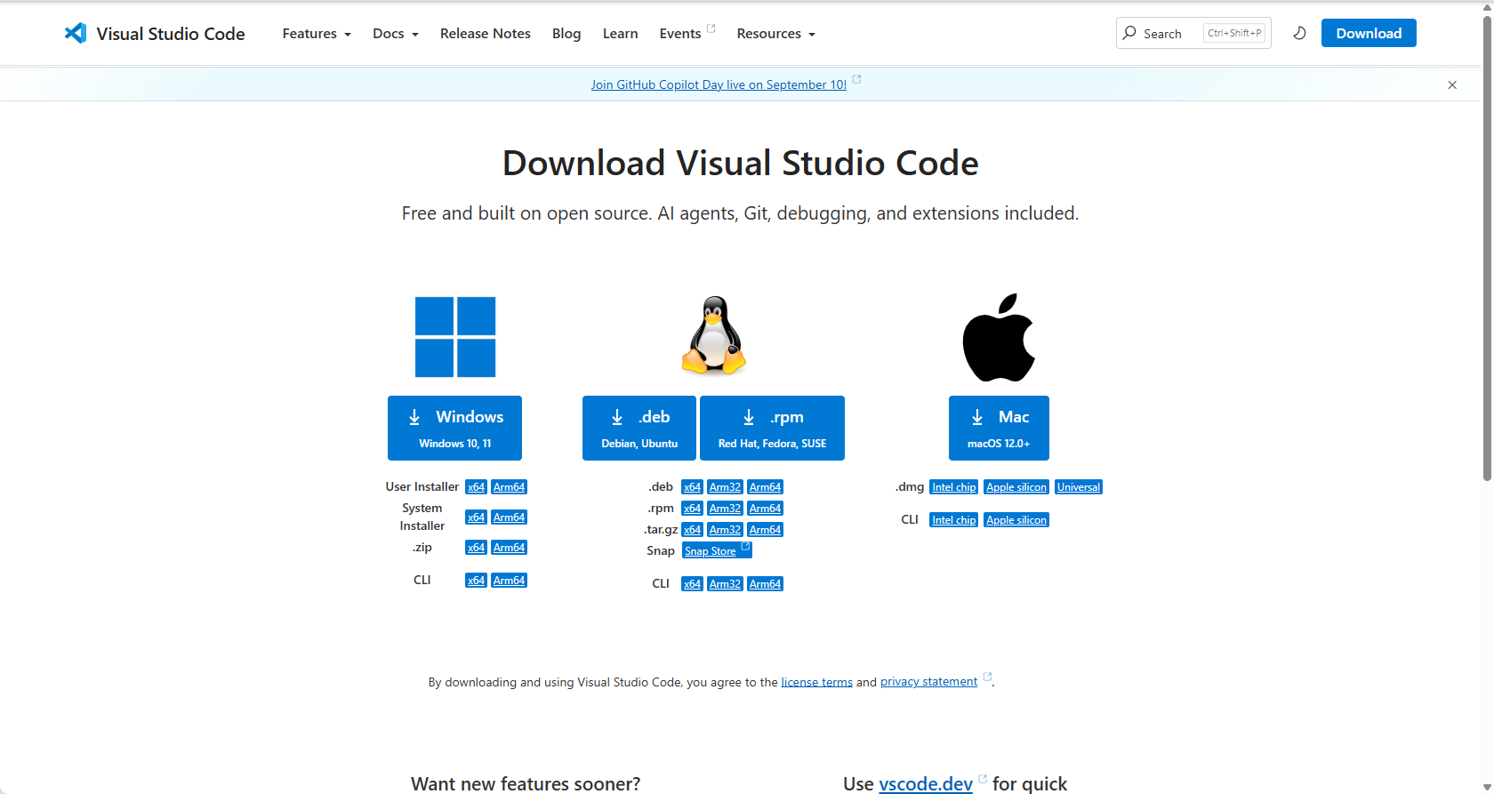
Task: Download the .deb Debian, Ubuntu package
Action: point(639,428)
